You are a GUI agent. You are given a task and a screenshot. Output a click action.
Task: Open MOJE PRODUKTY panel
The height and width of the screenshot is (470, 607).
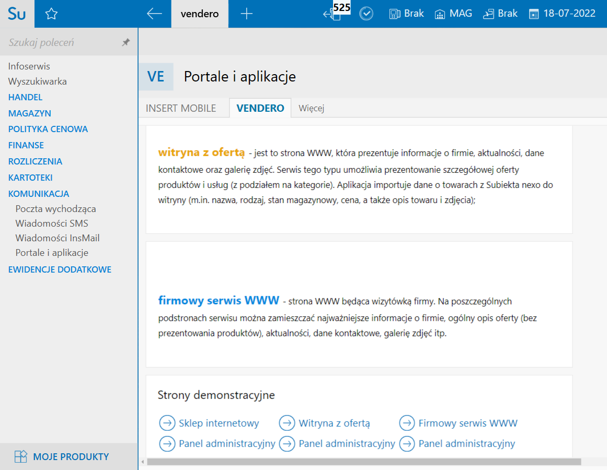coord(71,456)
